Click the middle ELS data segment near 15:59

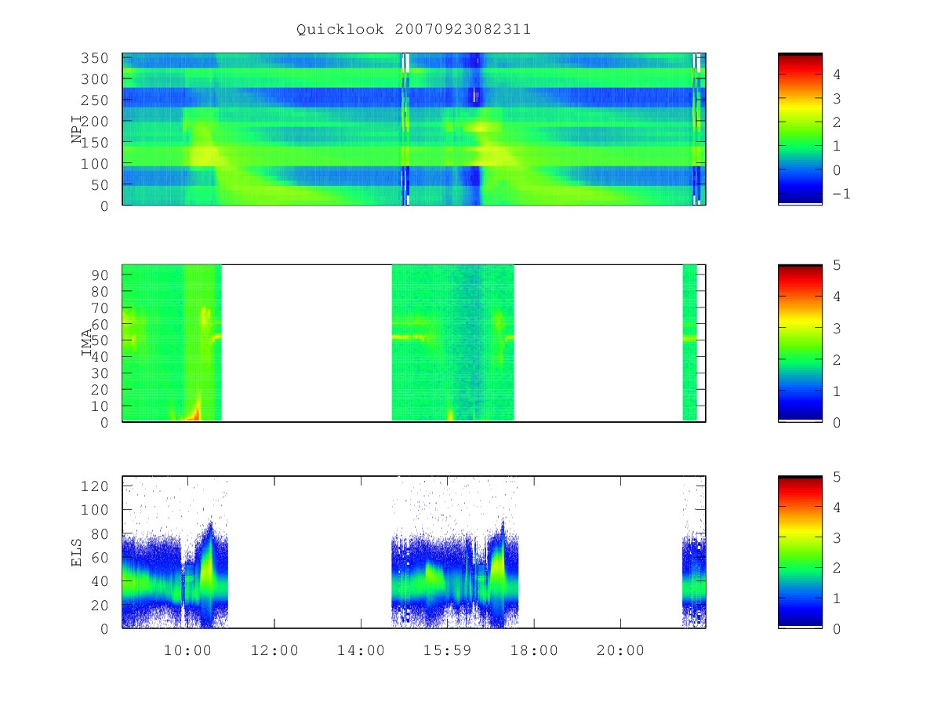click(x=455, y=551)
